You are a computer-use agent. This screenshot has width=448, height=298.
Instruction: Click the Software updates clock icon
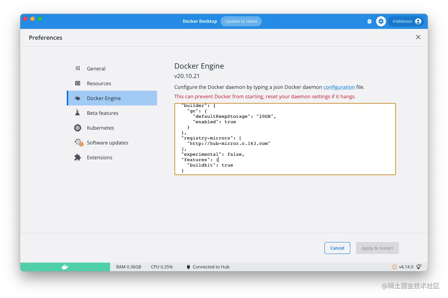pyautogui.click(x=78, y=142)
